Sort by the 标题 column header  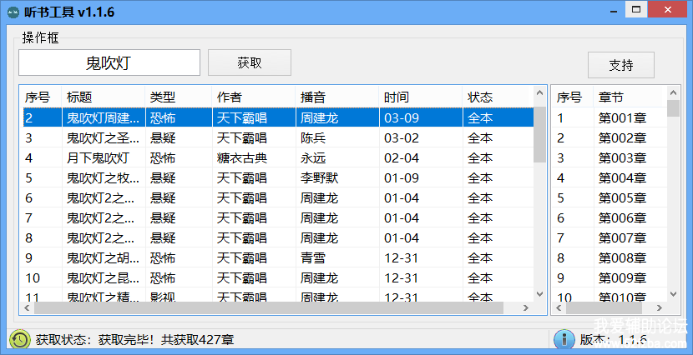click(x=103, y=97)
